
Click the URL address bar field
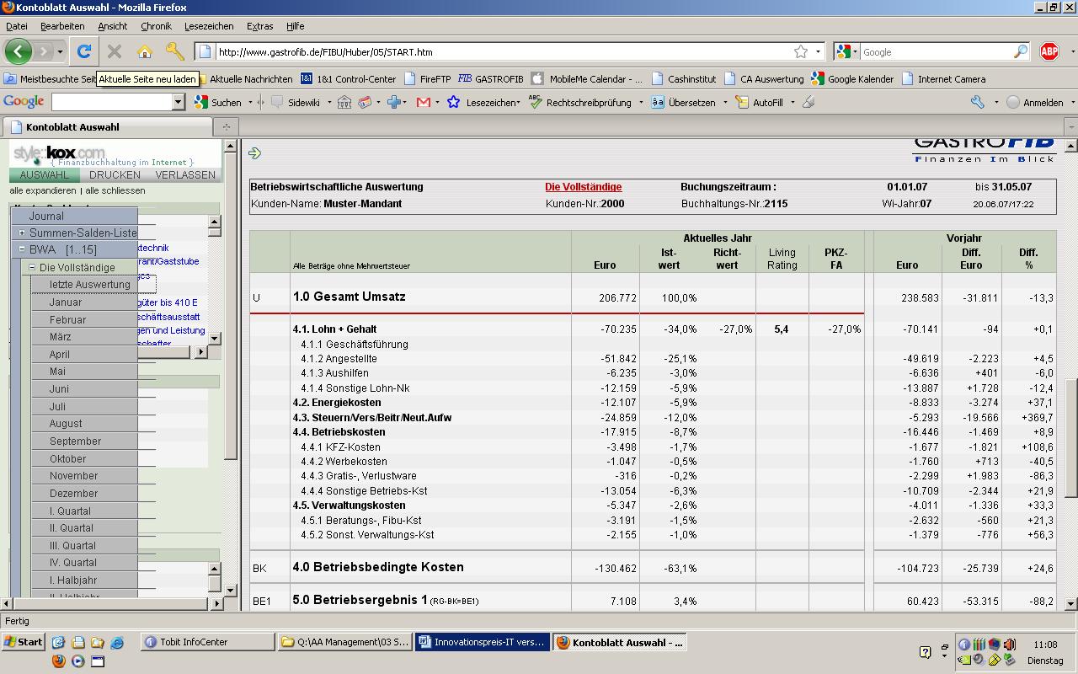pos(497,51)
